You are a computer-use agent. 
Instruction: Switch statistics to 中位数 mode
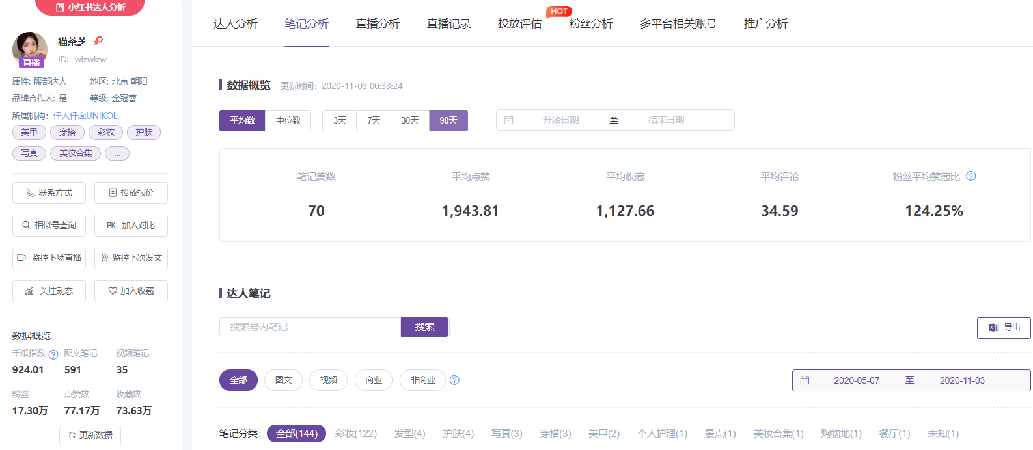tap(288, 120)
